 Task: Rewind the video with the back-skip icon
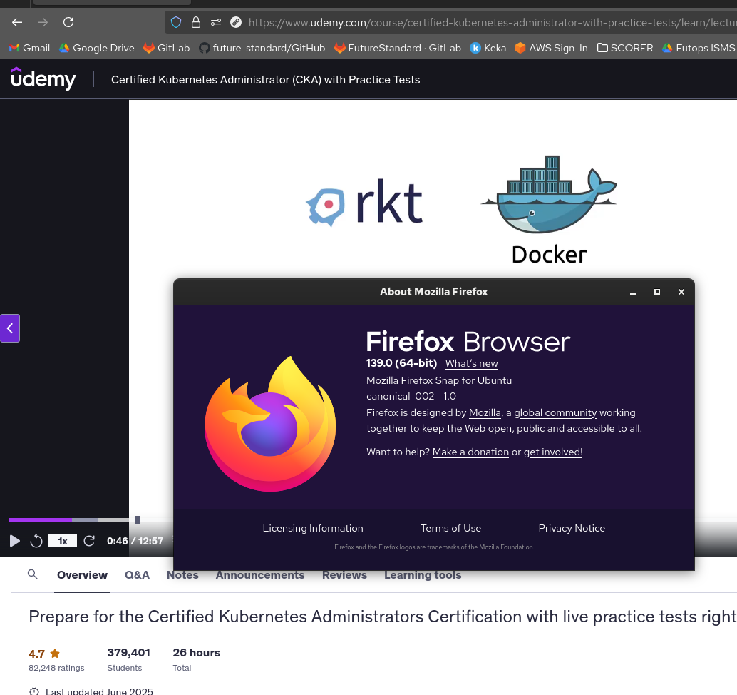tap(36, 541)
